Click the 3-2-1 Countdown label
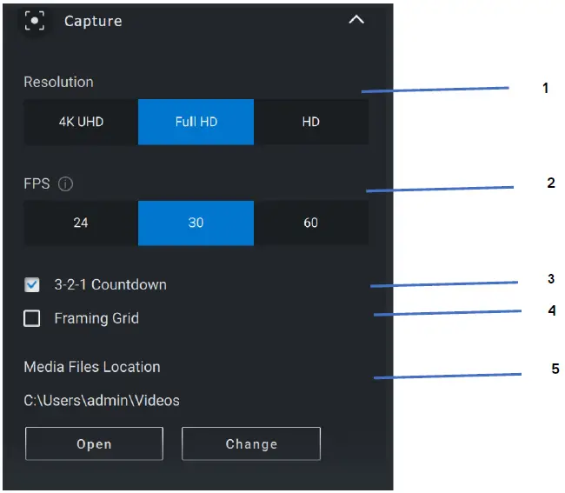Viewport: 565px width, 493px height. point(110,284)
